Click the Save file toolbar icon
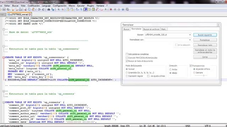Screen dimensions: 227x127 pyautogui.click(x=4, y=10)
